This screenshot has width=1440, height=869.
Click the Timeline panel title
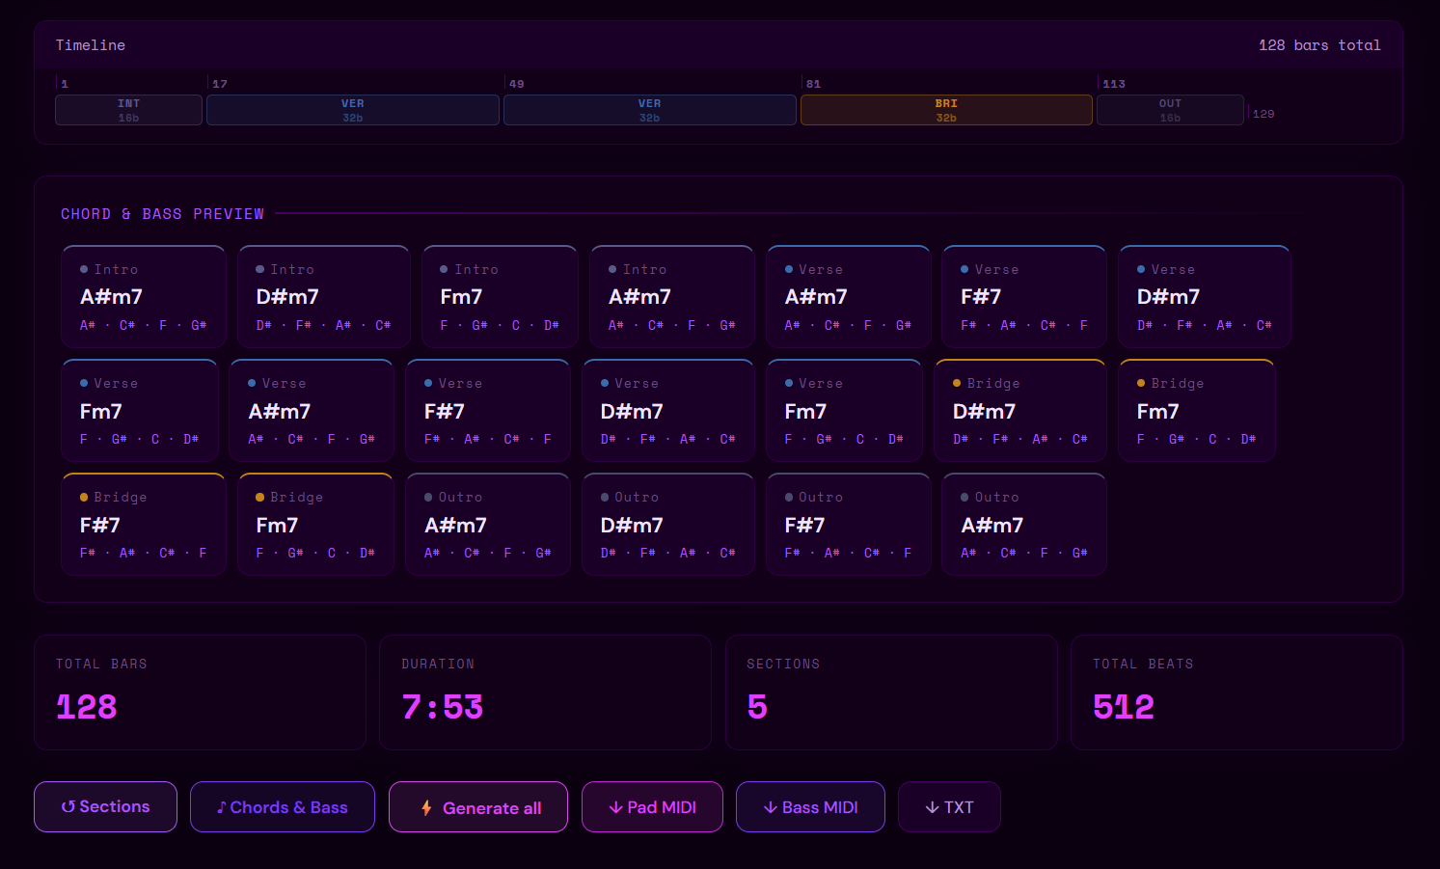click(x=91, y=45)
